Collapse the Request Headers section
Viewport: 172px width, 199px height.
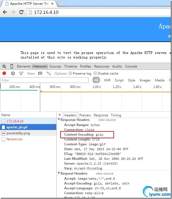(59, 173)
